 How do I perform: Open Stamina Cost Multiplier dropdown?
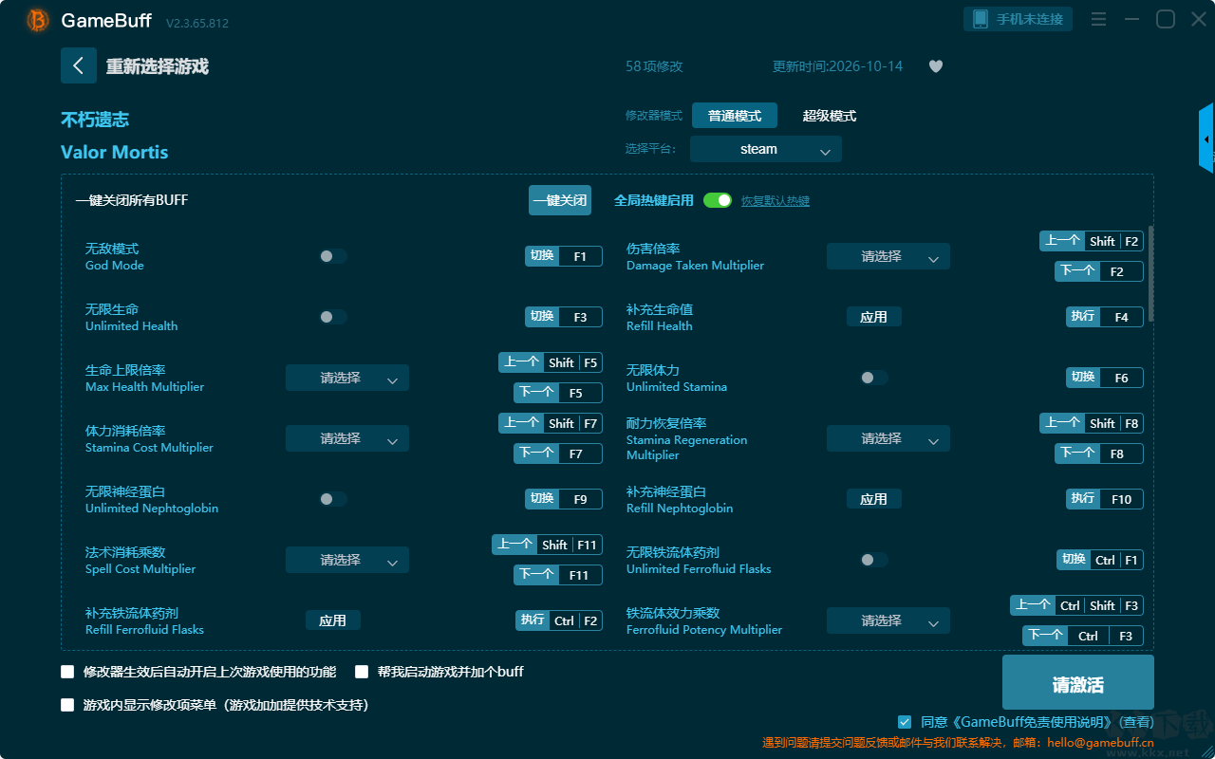[347, 438]
